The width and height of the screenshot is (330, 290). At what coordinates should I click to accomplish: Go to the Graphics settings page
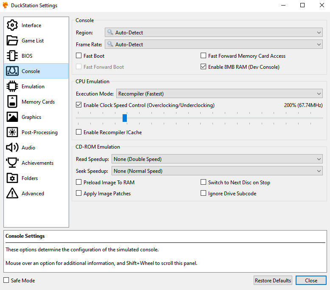tap(36, 117)
